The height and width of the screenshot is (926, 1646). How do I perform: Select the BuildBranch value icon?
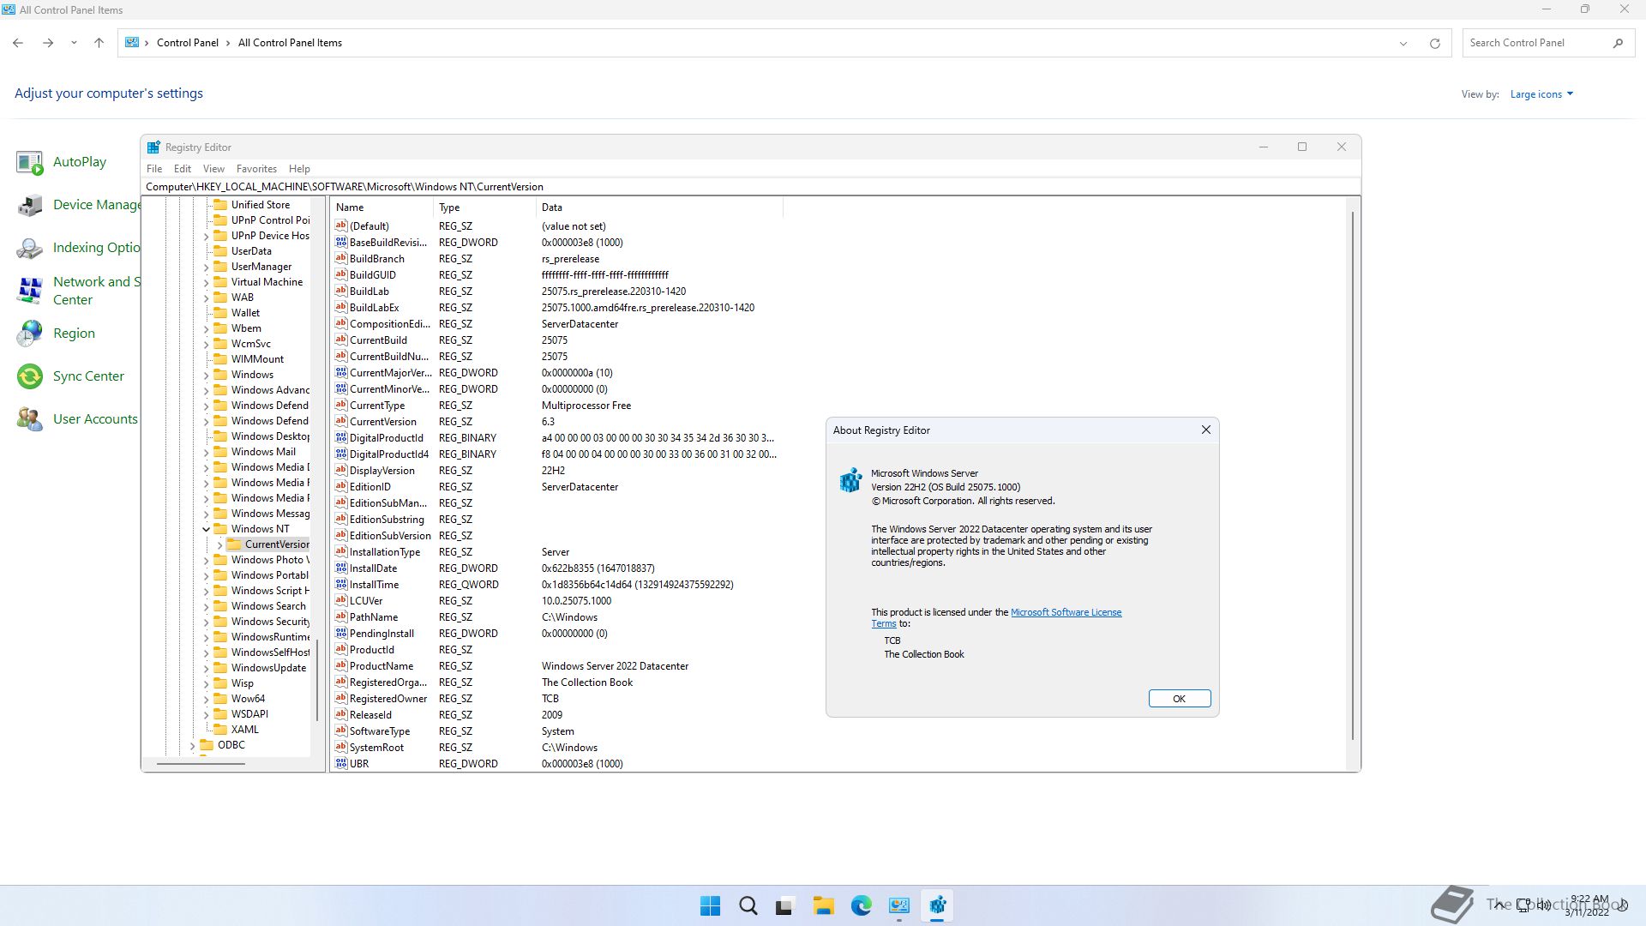(341, 258)
